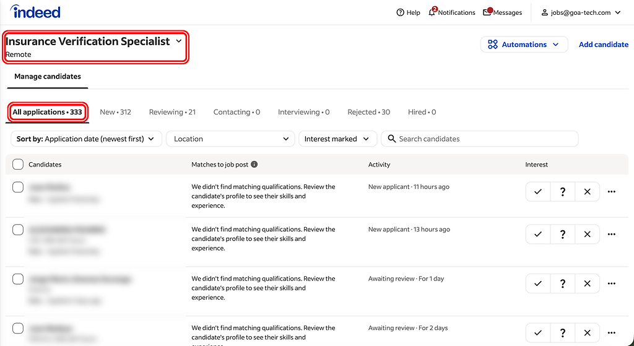634x346 pixels.
Task: Click 'Awaiting review · For 1 day' text
Action: tap(406, 279)
